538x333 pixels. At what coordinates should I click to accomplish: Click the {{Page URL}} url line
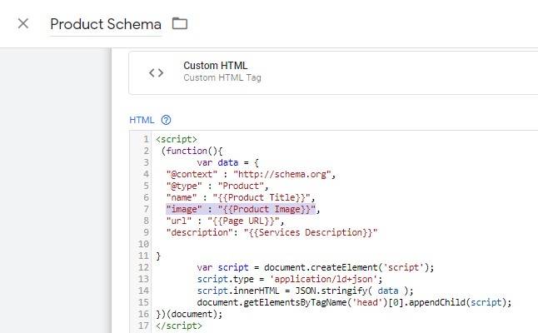point(225,221)
